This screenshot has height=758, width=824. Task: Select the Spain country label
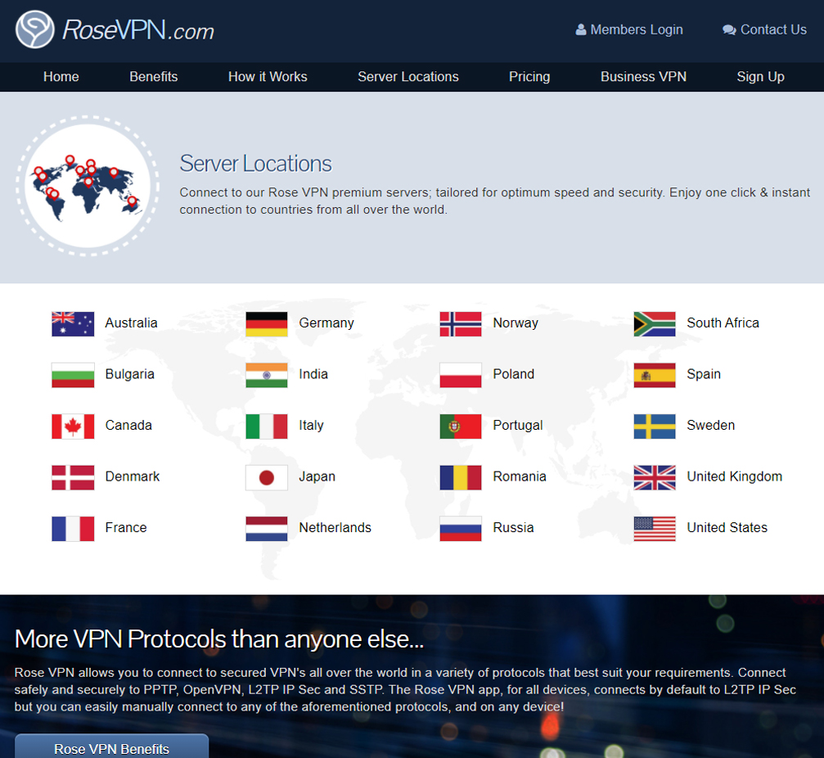click(704, 374)
